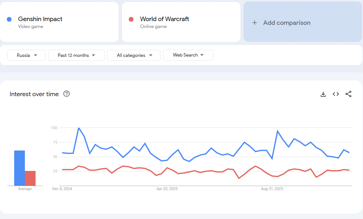Click the blue dot beside Genshin Impact
This screenshot has width=363, height=219.
[x=9, y=19]
